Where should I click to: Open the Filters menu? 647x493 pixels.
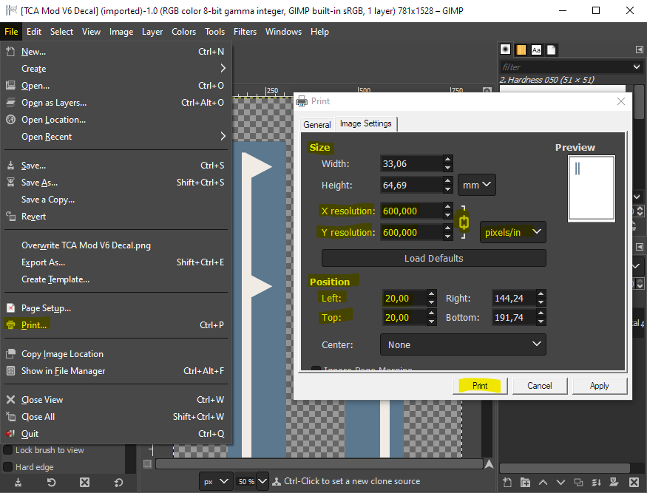click(x=245, y=32)
